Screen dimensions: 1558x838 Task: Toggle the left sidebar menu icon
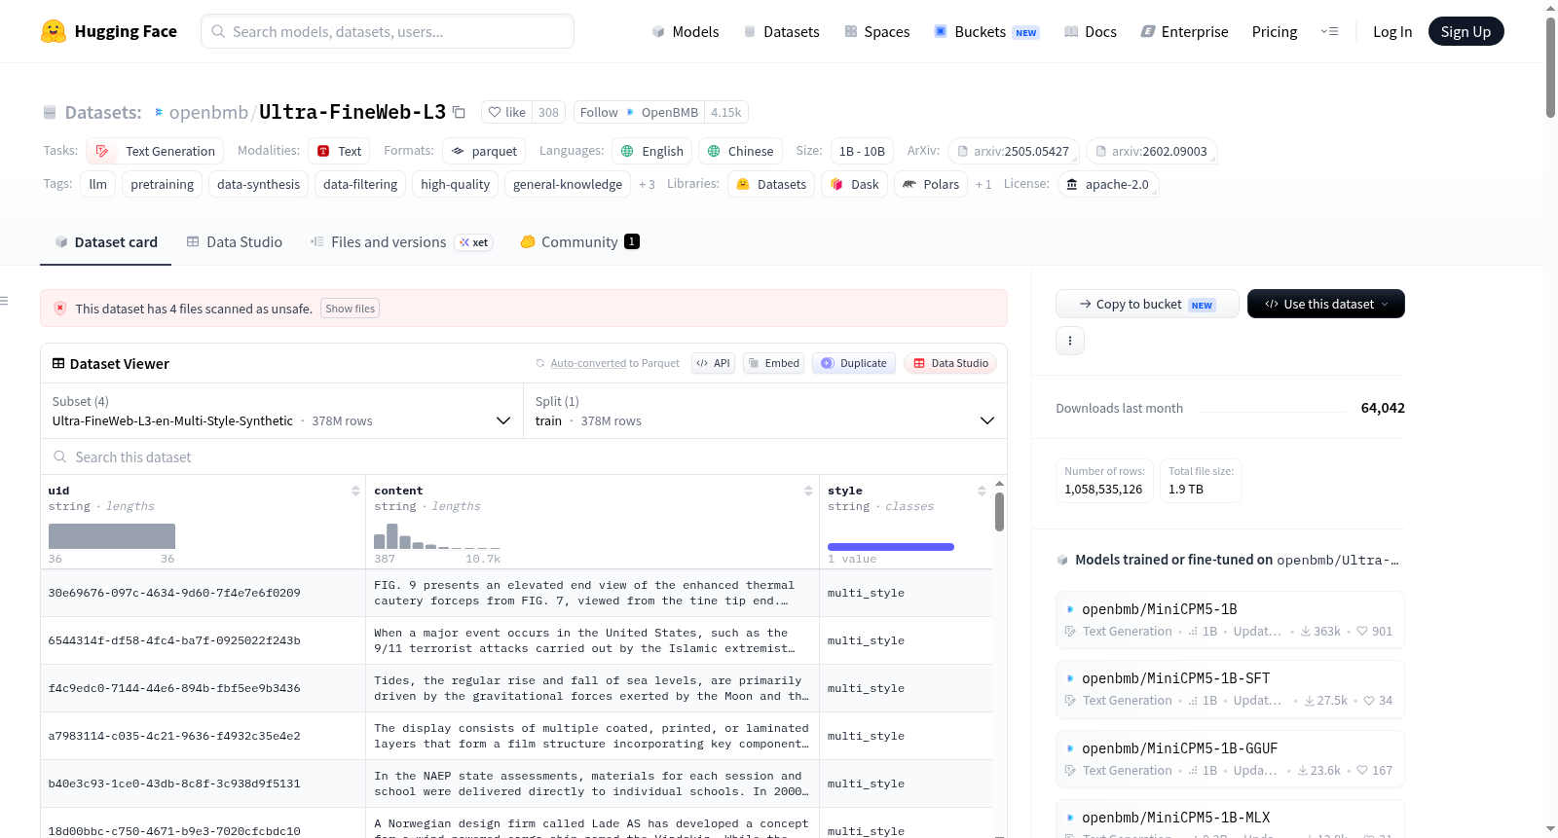(4, 301)
